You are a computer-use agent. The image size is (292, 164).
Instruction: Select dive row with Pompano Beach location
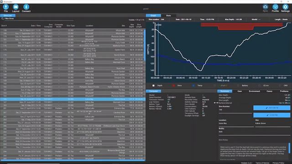(73, 87)
